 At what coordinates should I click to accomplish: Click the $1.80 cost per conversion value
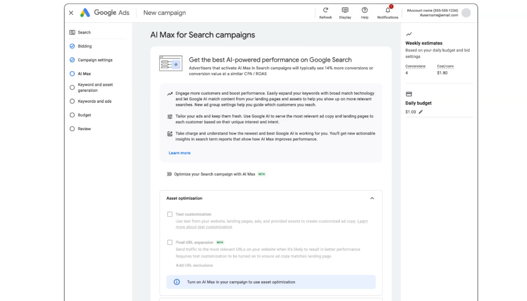point(442,73)
